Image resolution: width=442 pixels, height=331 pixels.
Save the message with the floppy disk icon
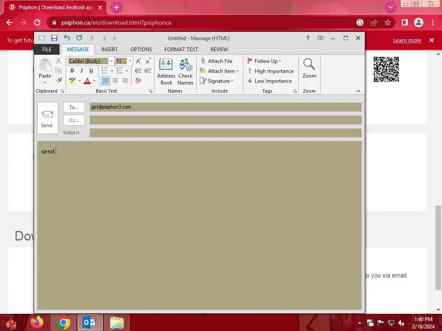54,38
